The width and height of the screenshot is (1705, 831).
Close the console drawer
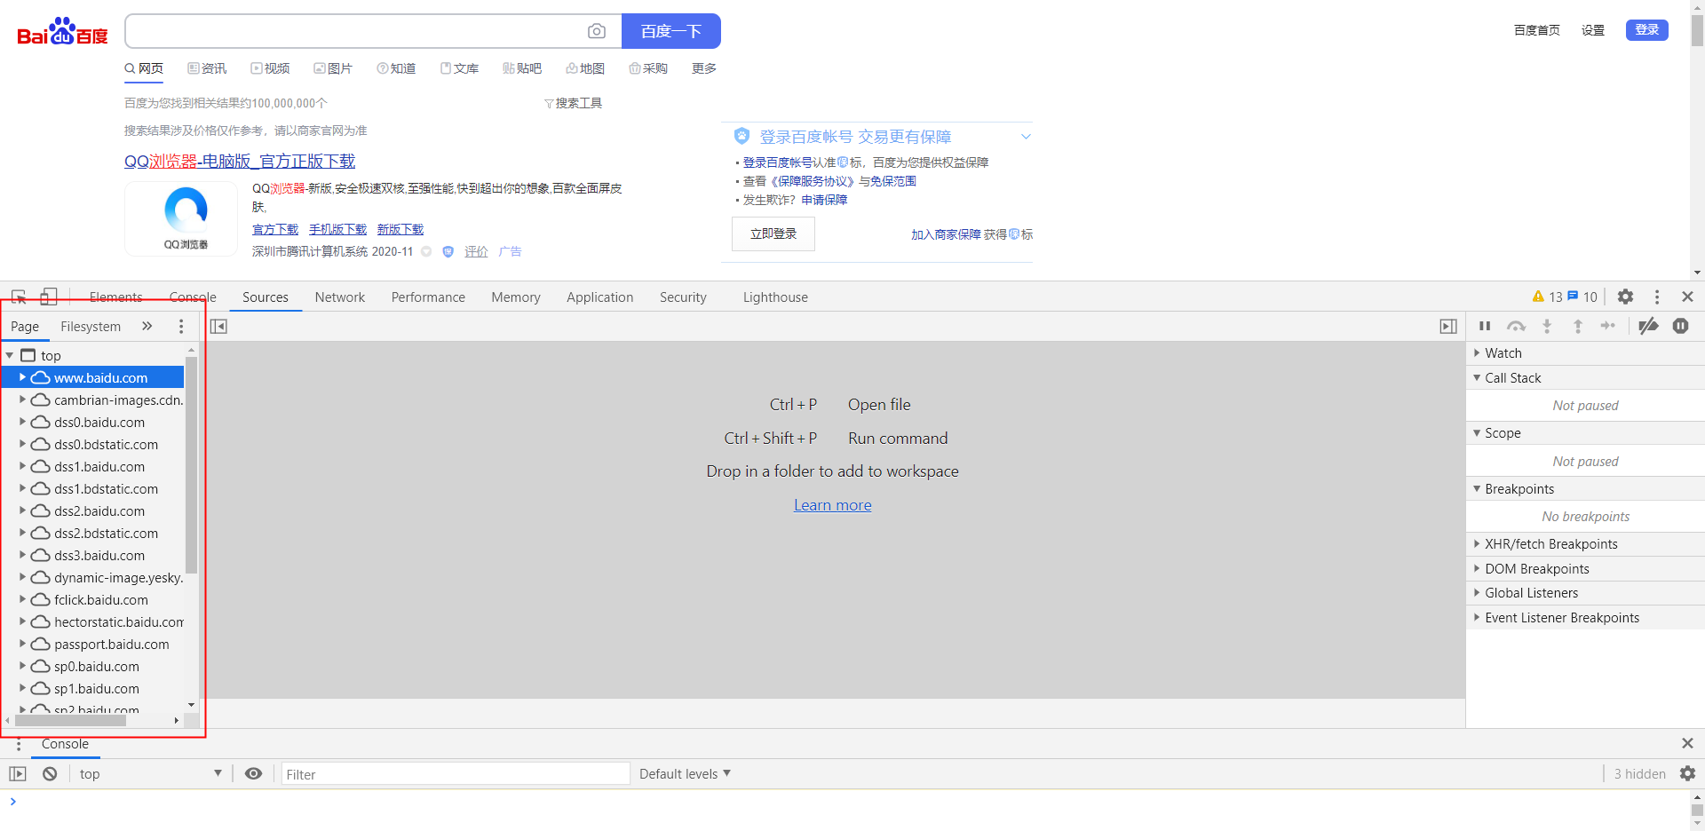(1687, 743)
